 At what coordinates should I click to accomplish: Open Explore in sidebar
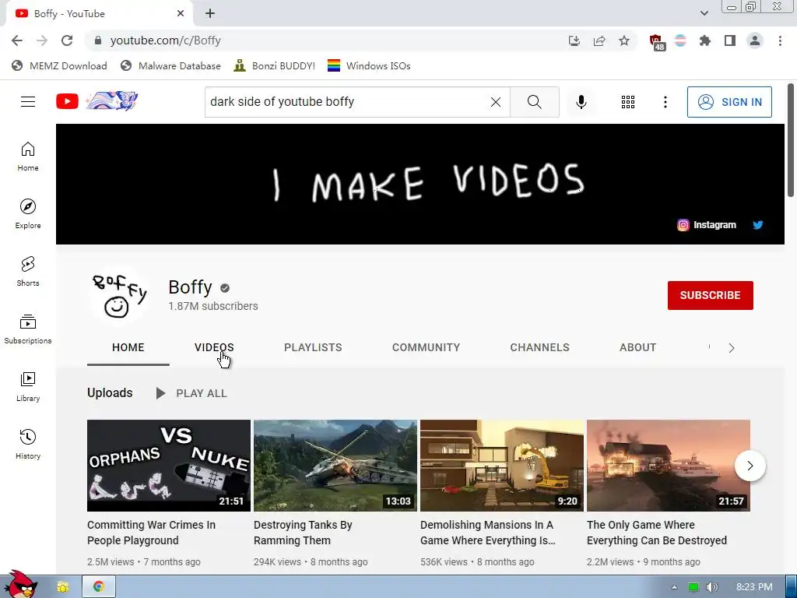[x=28, y=214]
